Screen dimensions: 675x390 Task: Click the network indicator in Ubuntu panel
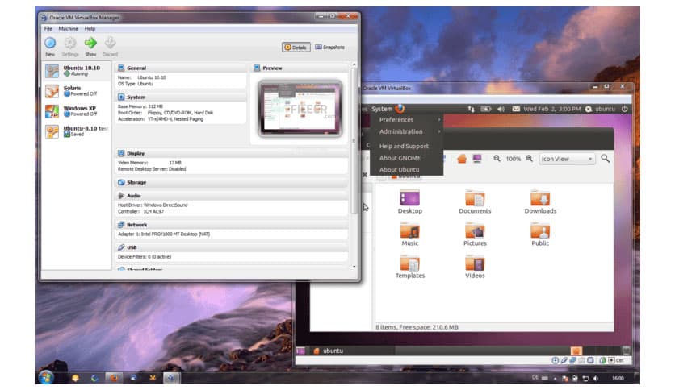pos(471,109)
